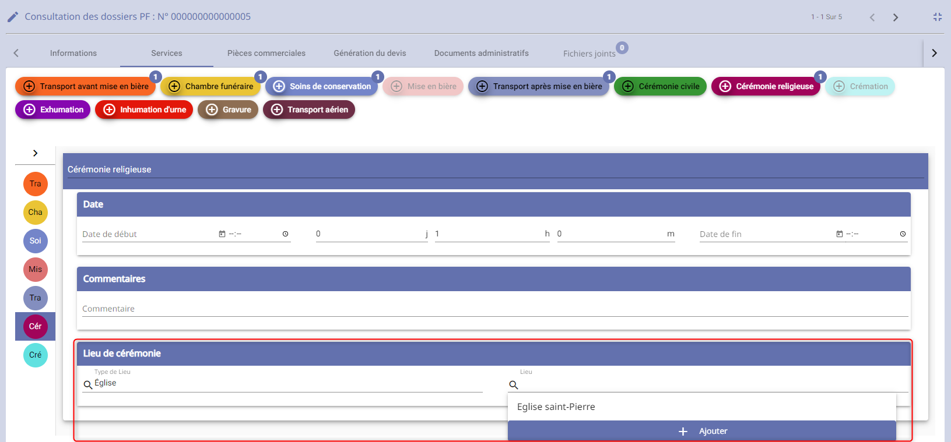Click the hours duration field
Screen dimensions: 951x442
pyautogui.click(x=492, y=234)
